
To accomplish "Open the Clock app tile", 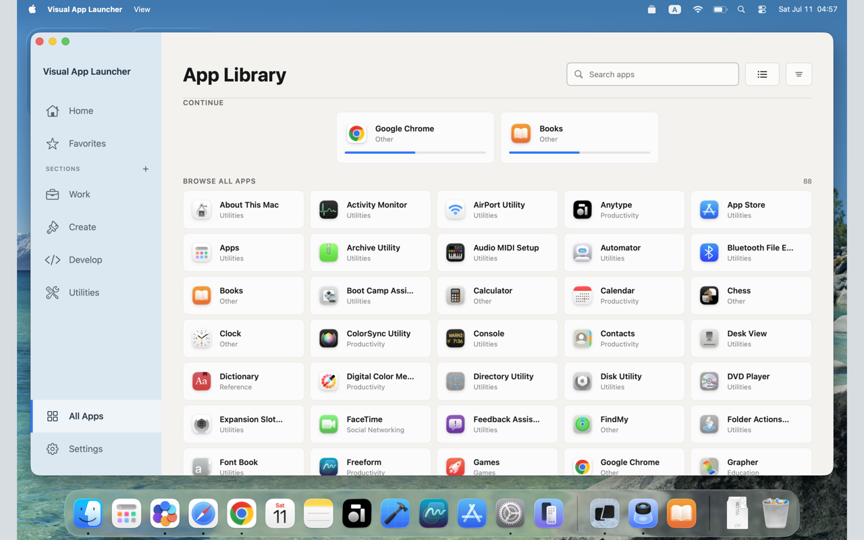I will pos(244,338).
